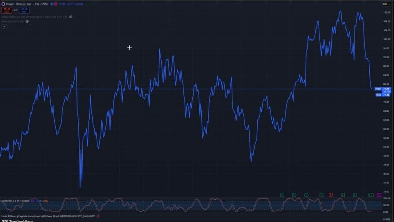
Task: Toggle visibility eye of second indicator row
Action: tap(27, 22)
